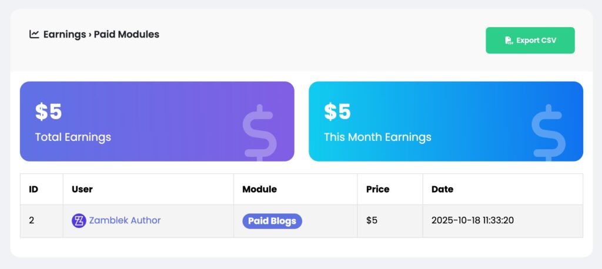Click the ID column header
602x269 pixels.
click(34, 189)
